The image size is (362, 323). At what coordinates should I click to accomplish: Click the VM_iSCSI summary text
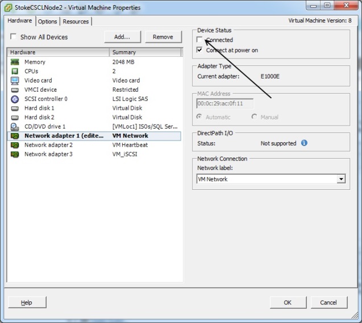click(124, 154)
